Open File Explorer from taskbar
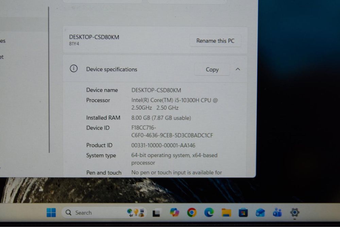This screenshot has height=227, width=340. coord(226,212)
